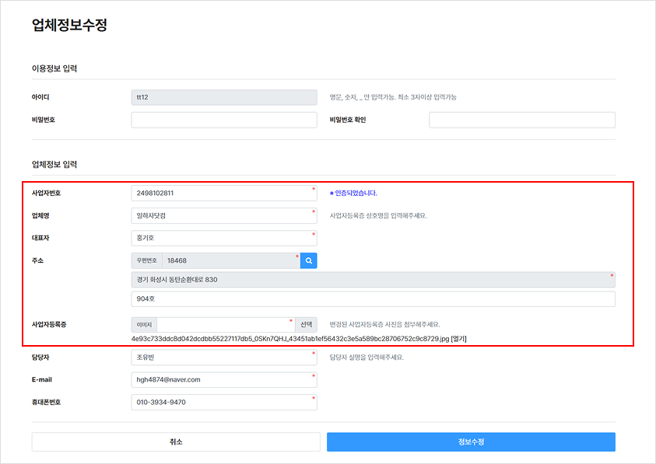656x464 pixels.
Task: Click the detailed address field 904호
Action: [374, 299]
